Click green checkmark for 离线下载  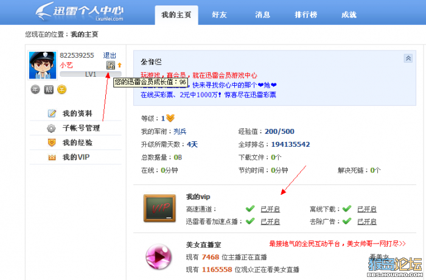coord(347,209)
